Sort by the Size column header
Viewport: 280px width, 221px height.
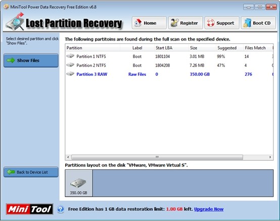pos(202,48)
